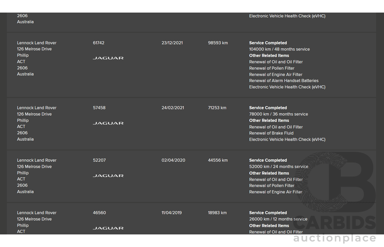
Task: Click postcode '2606' in the 57458 row
Action: point(22,133)
